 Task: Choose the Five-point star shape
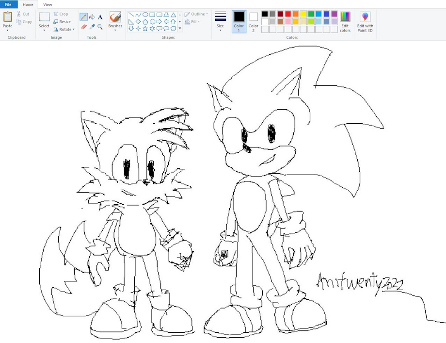click(x=145, y=29)
